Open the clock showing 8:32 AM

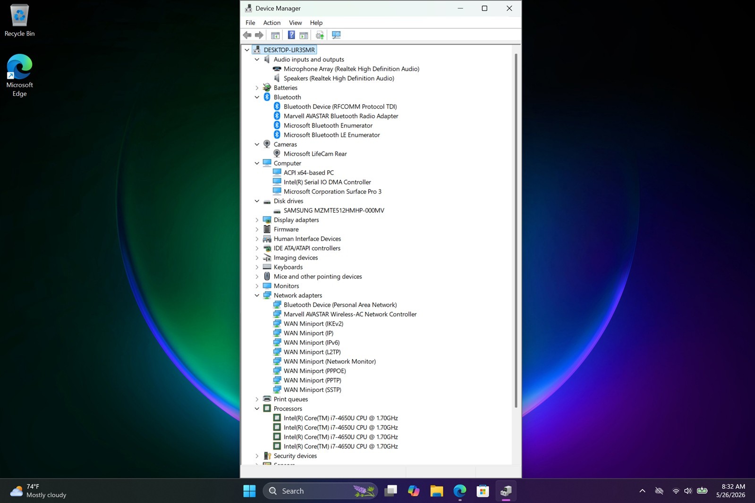(x=730, y=491)
